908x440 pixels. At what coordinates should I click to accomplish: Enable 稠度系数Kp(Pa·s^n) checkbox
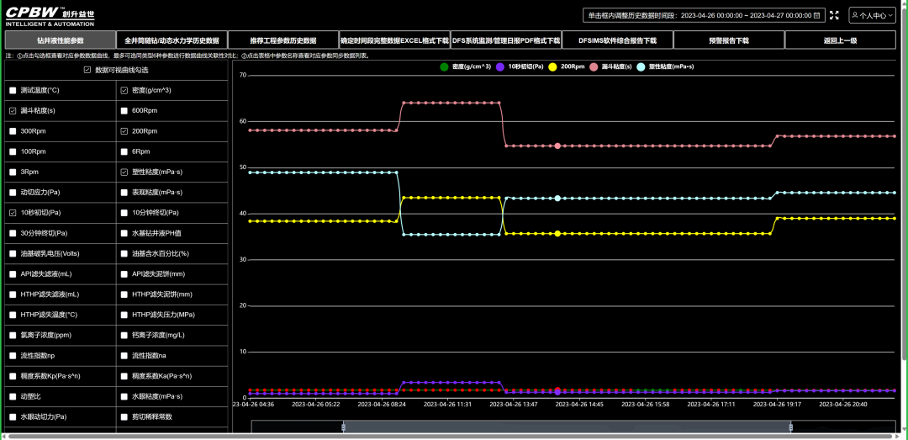tap(13, 376)
